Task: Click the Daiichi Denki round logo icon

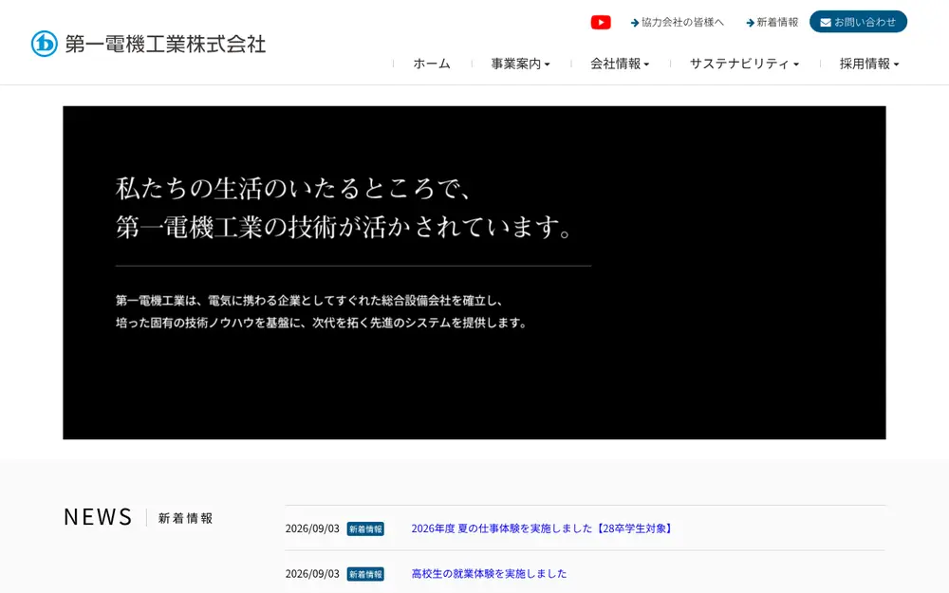Action: point(45,44)
